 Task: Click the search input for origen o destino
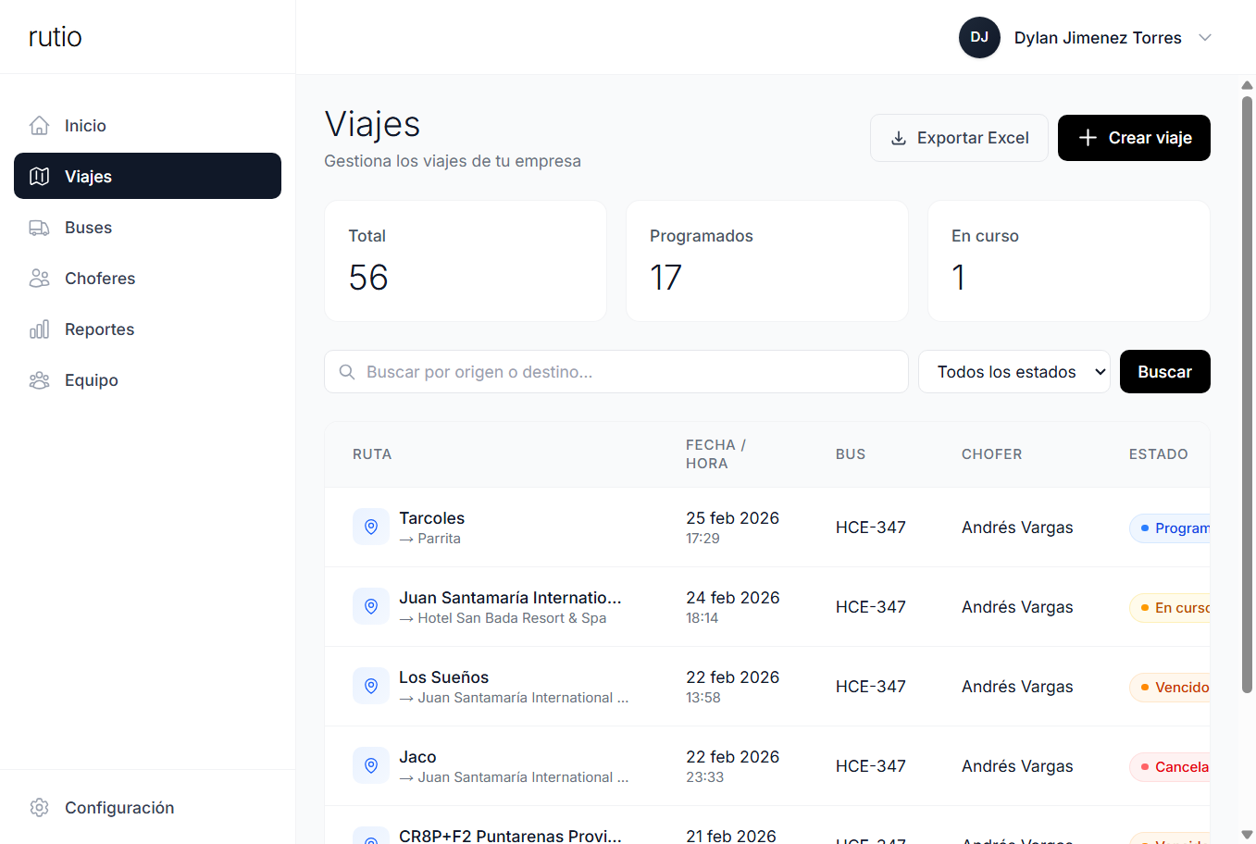(x=616, y=371)
